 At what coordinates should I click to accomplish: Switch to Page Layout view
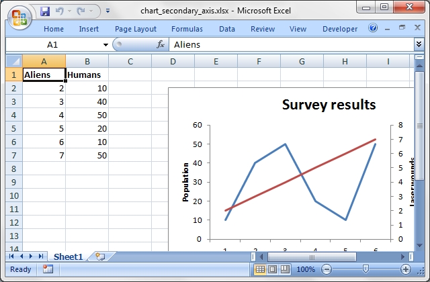[272, 269]
